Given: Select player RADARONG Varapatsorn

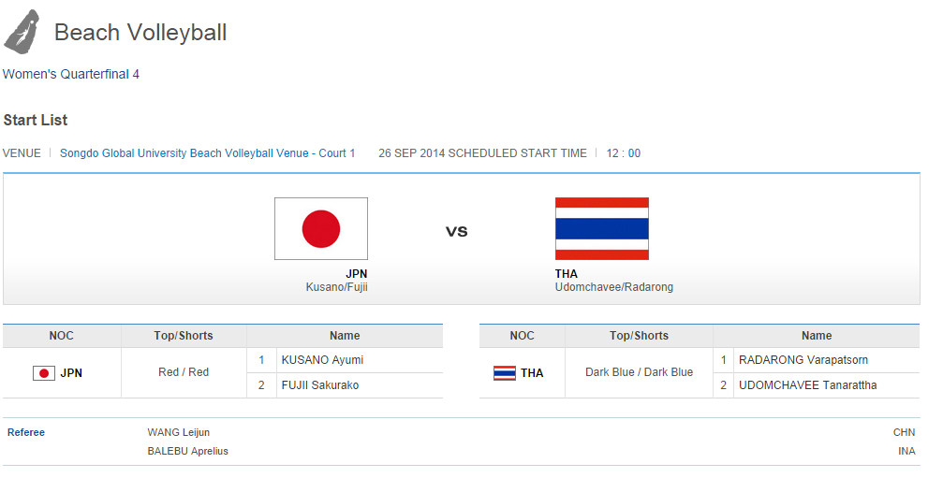Looking at the screenshot, I should point(803,360).
